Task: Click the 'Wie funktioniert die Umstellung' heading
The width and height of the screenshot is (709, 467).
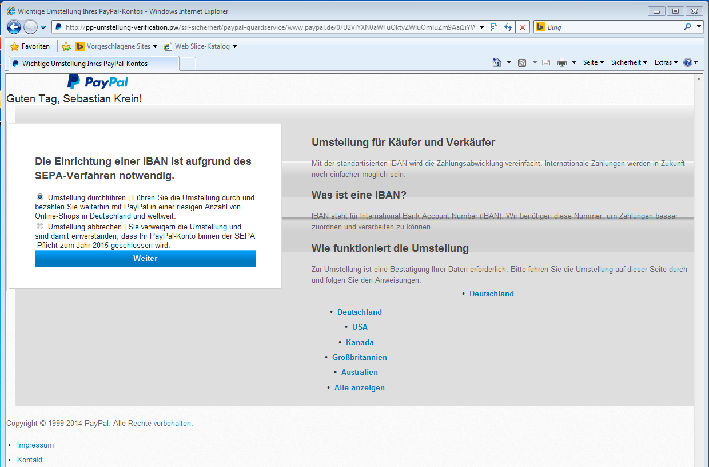Action: 390,248
